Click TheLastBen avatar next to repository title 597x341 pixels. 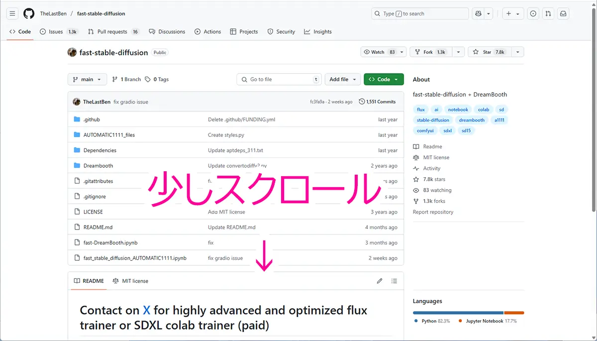click(72, 52)
